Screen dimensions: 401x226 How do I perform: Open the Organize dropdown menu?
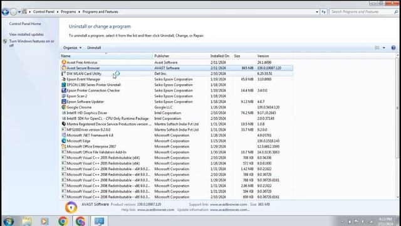(72, 48)
